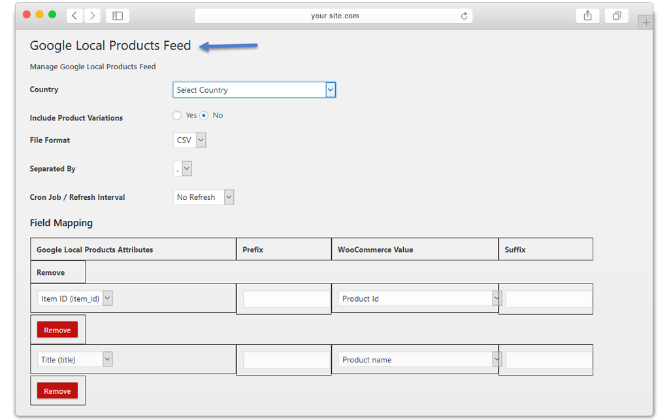Click the Suffix field in Title row
This screenshot has width=669, height=420.
(x=549, y=360)
